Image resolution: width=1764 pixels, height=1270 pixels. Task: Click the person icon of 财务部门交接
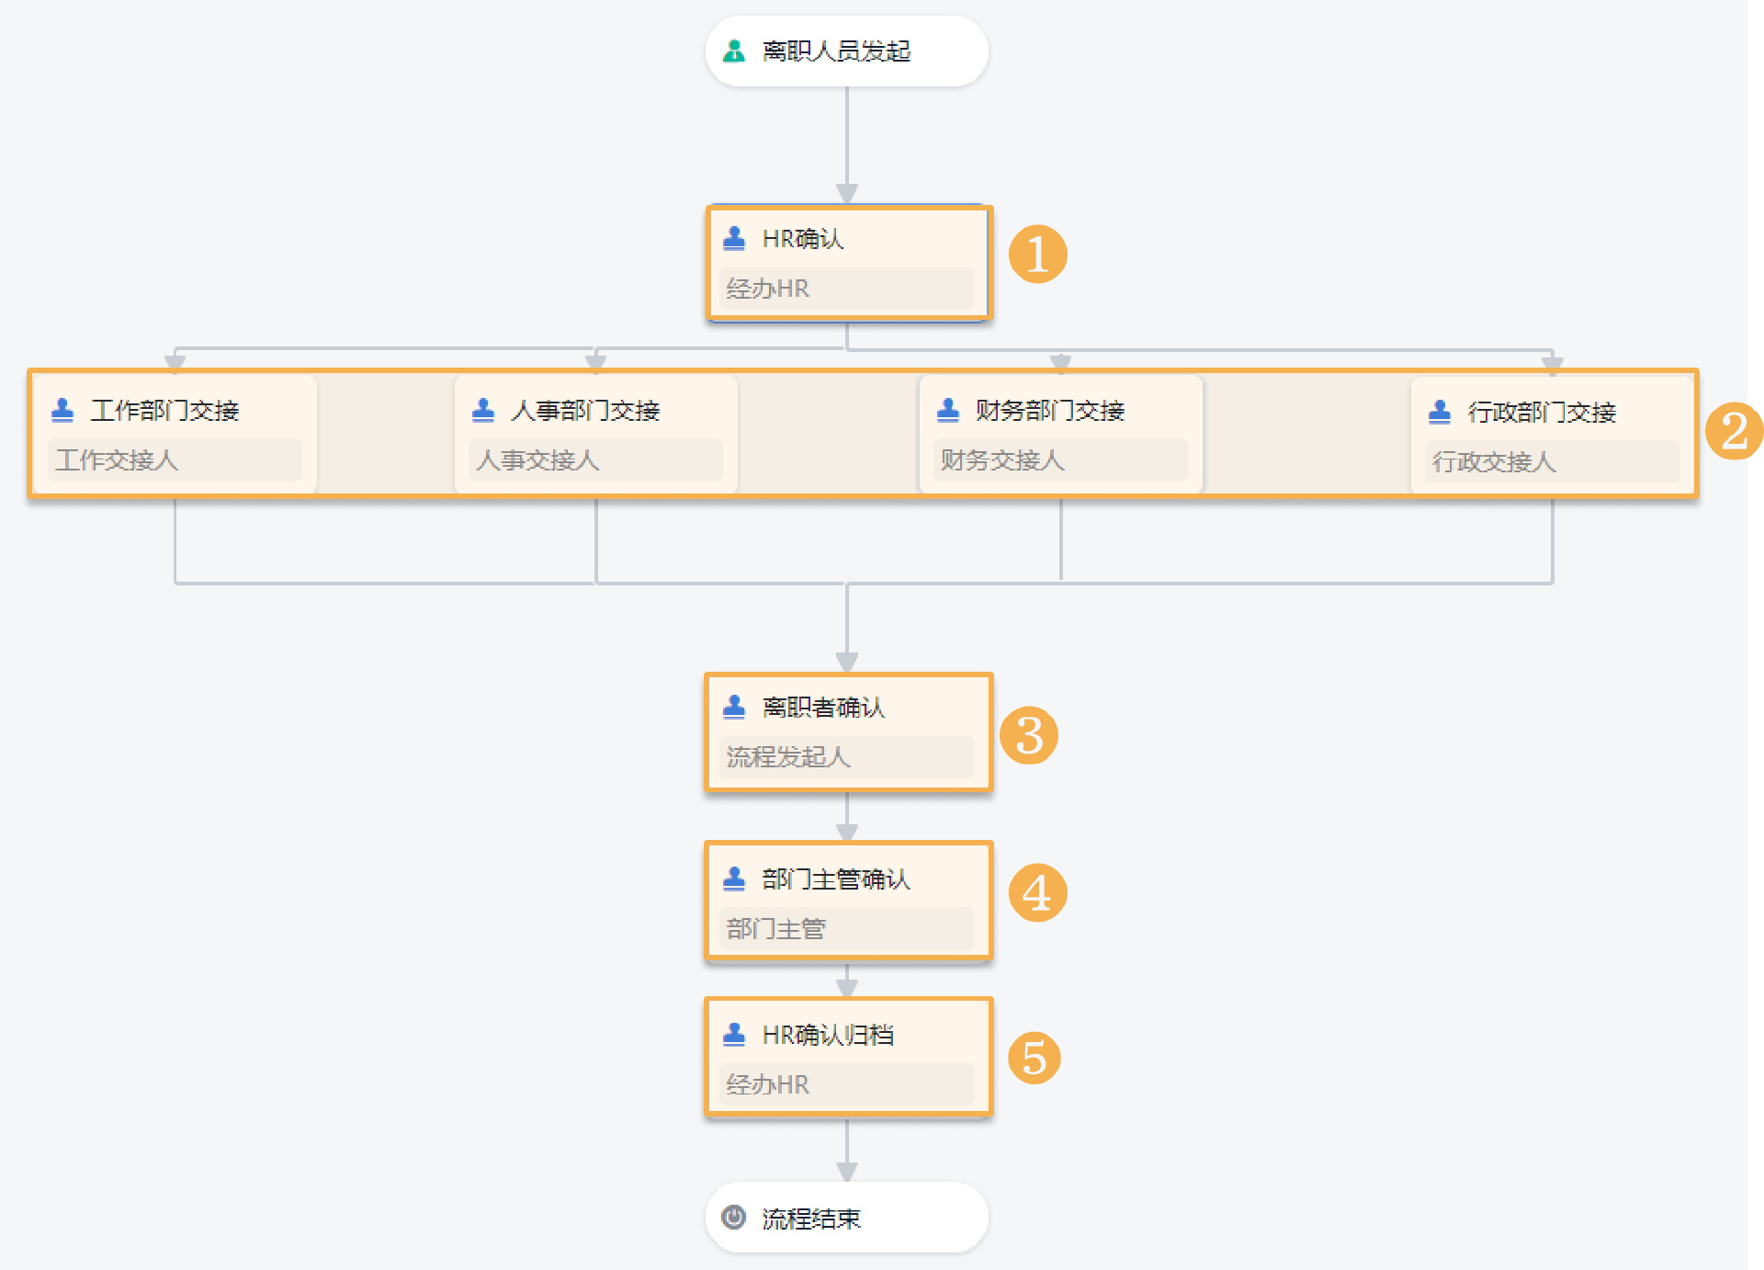[x=947, y=410]
